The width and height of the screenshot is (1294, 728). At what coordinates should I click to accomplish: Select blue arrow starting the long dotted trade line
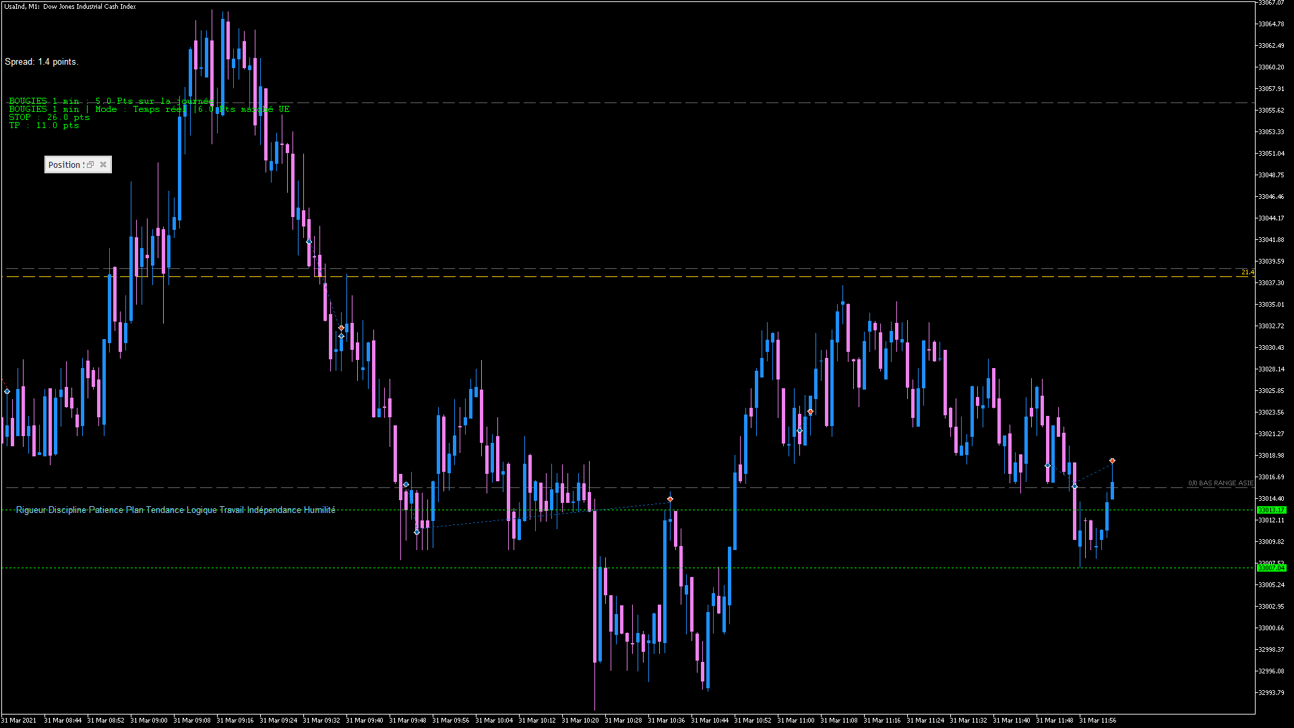[417, 532]
